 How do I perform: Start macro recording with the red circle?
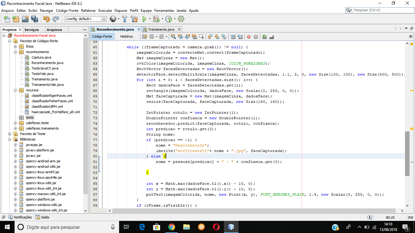click(x=249, y=37)
